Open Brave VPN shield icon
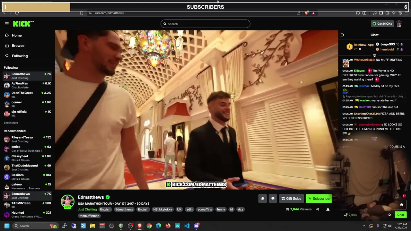411x231 pixels. (400, 13)
